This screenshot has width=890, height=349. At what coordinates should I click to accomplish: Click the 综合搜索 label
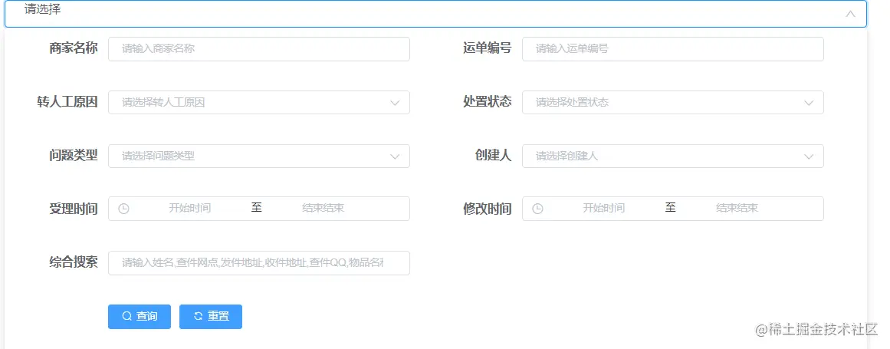click(74, 262)
